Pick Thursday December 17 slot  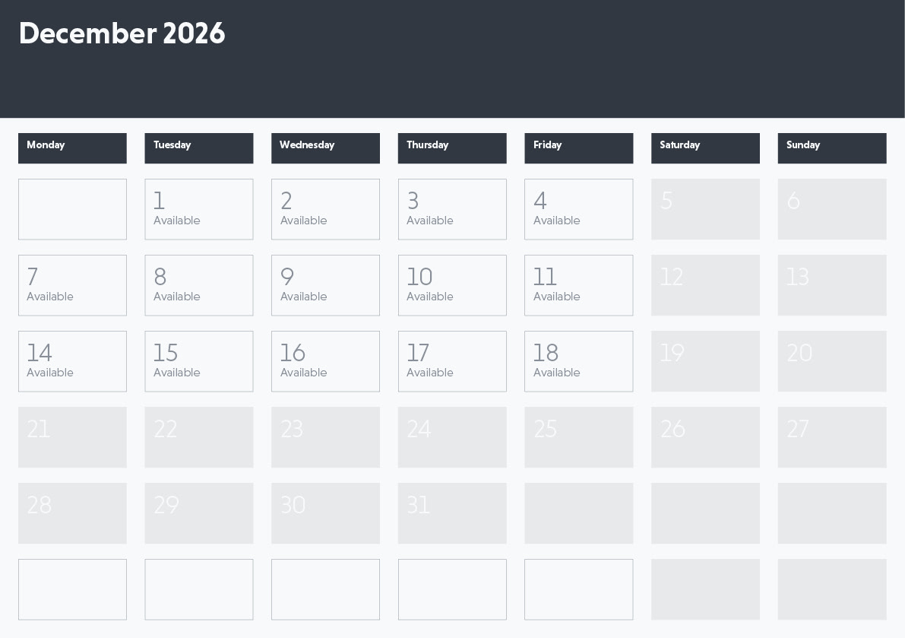click(x=452, y=361)
